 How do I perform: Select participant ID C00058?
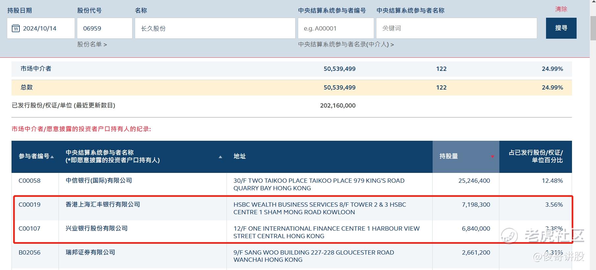coord(30,181)
